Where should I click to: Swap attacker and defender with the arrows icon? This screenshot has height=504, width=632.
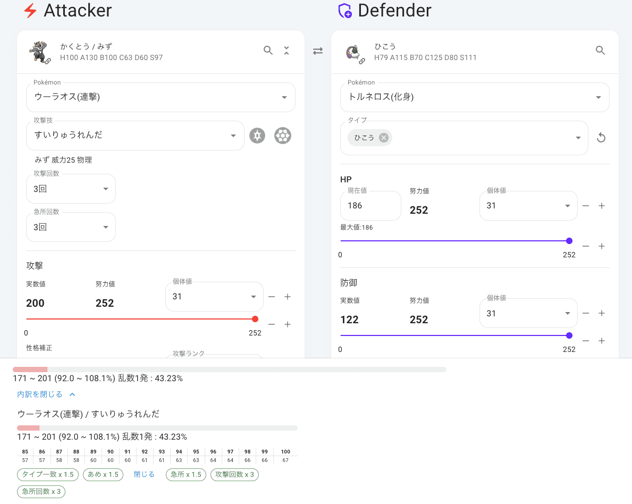[318, 51]
